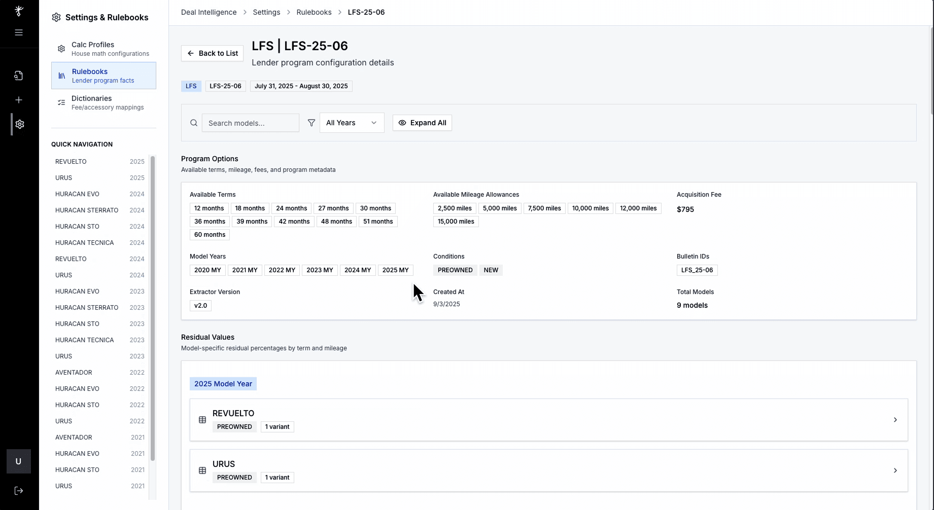This screenshot has height=510, width=934.
Task: Focus the Search models input
Action: 251,123
